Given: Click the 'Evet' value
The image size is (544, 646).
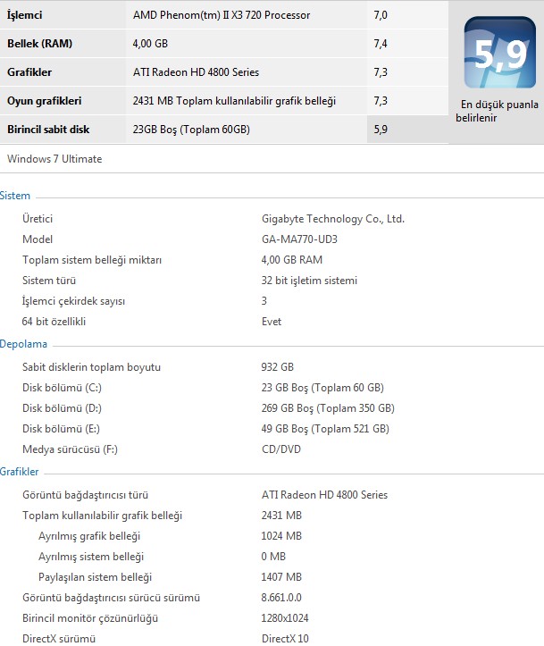Looking at the screenshot, I should (272, 322).
